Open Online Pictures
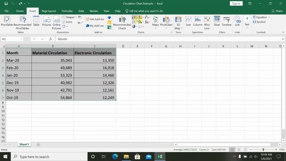Image resolution: width=286 pixels, height=161 pixels. (x=56, y=23)
